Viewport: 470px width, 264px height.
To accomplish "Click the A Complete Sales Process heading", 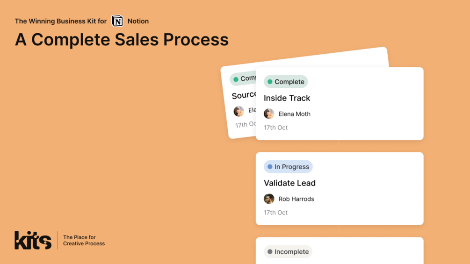I will coord(122,40).
